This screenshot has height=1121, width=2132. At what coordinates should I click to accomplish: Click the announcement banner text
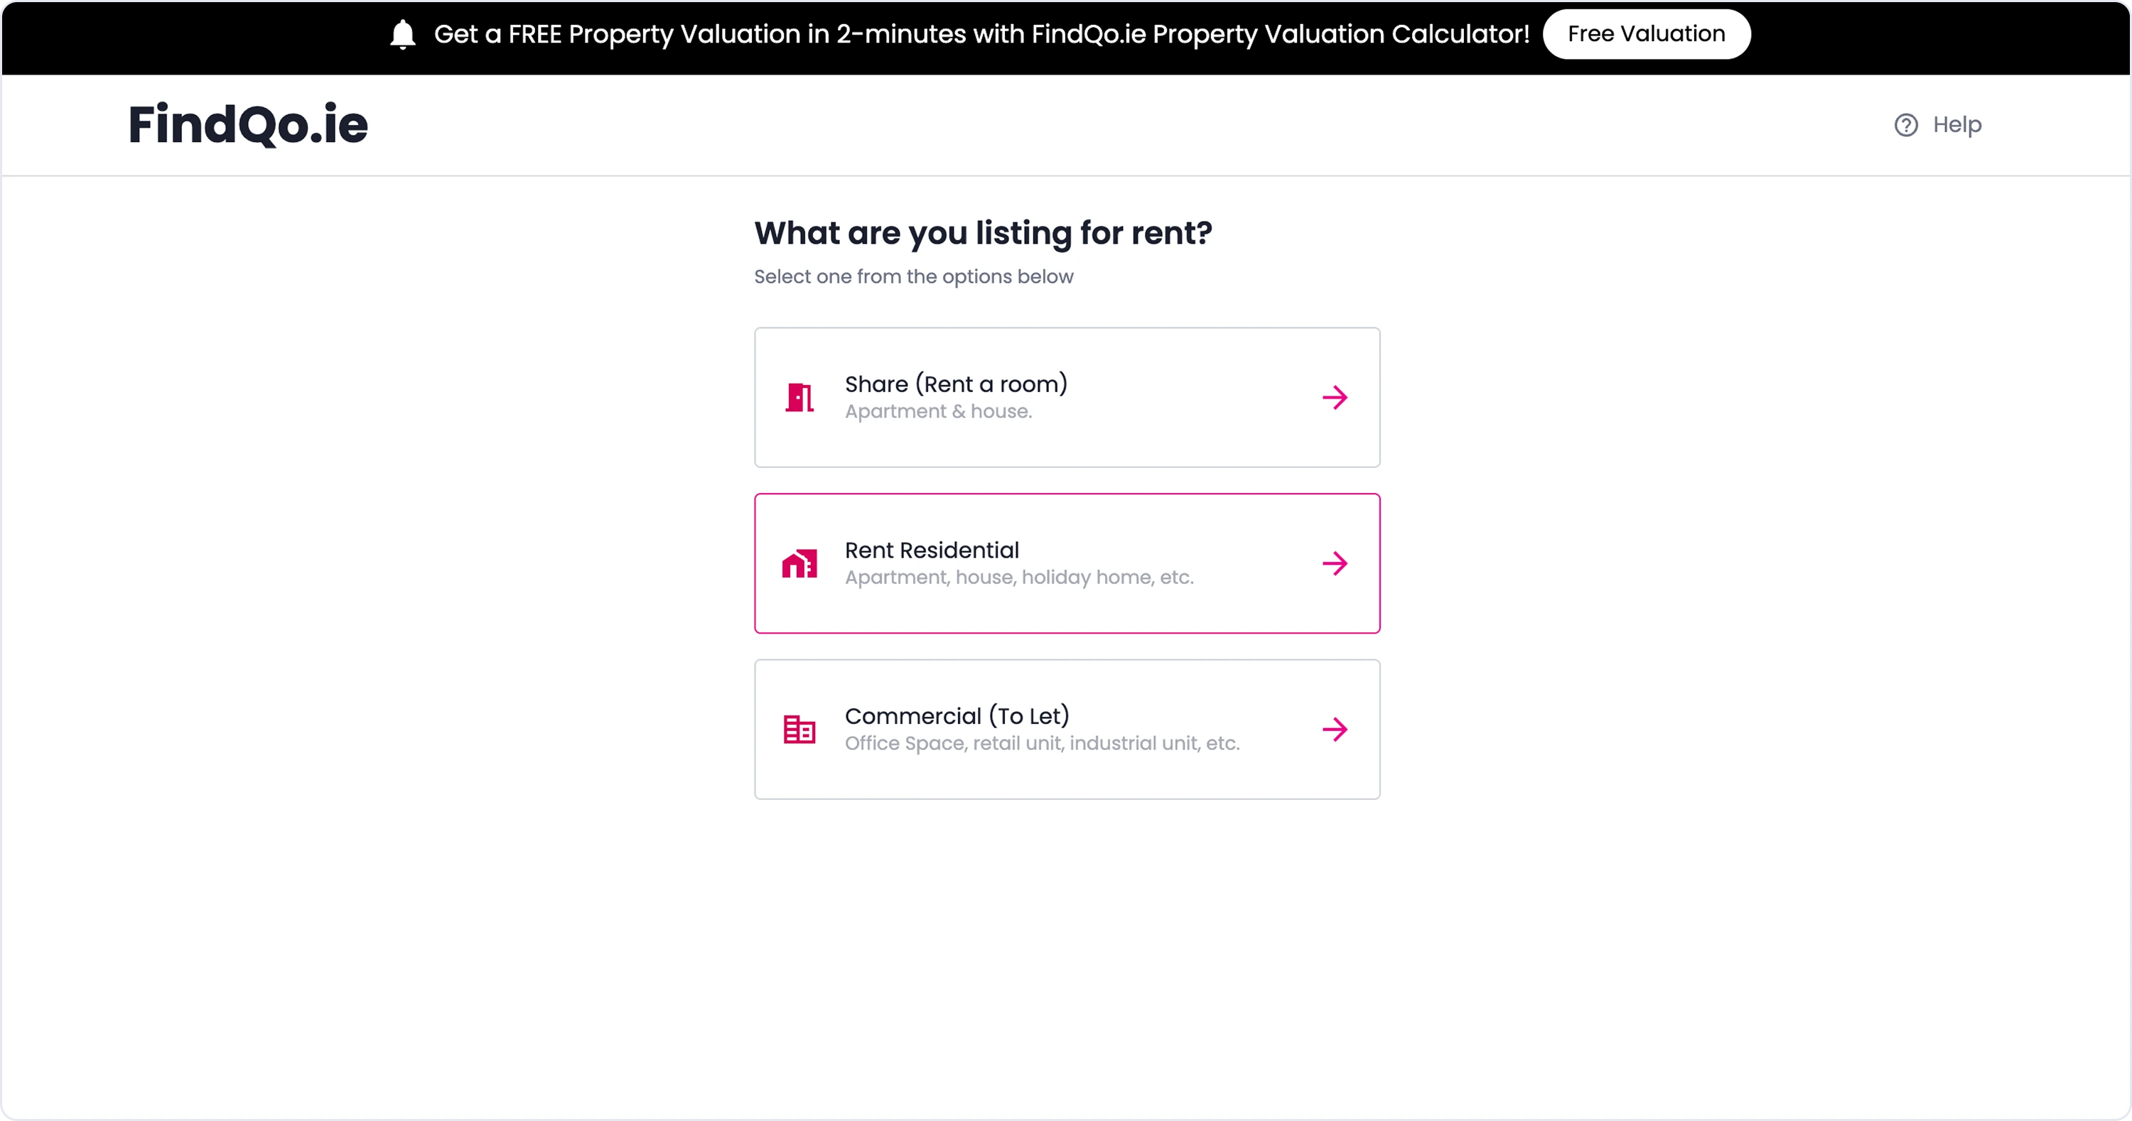[x=981, y=34]
